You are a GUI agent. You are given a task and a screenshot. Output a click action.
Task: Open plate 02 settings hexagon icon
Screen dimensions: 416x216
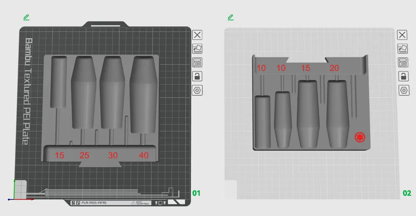pos(402,90)
